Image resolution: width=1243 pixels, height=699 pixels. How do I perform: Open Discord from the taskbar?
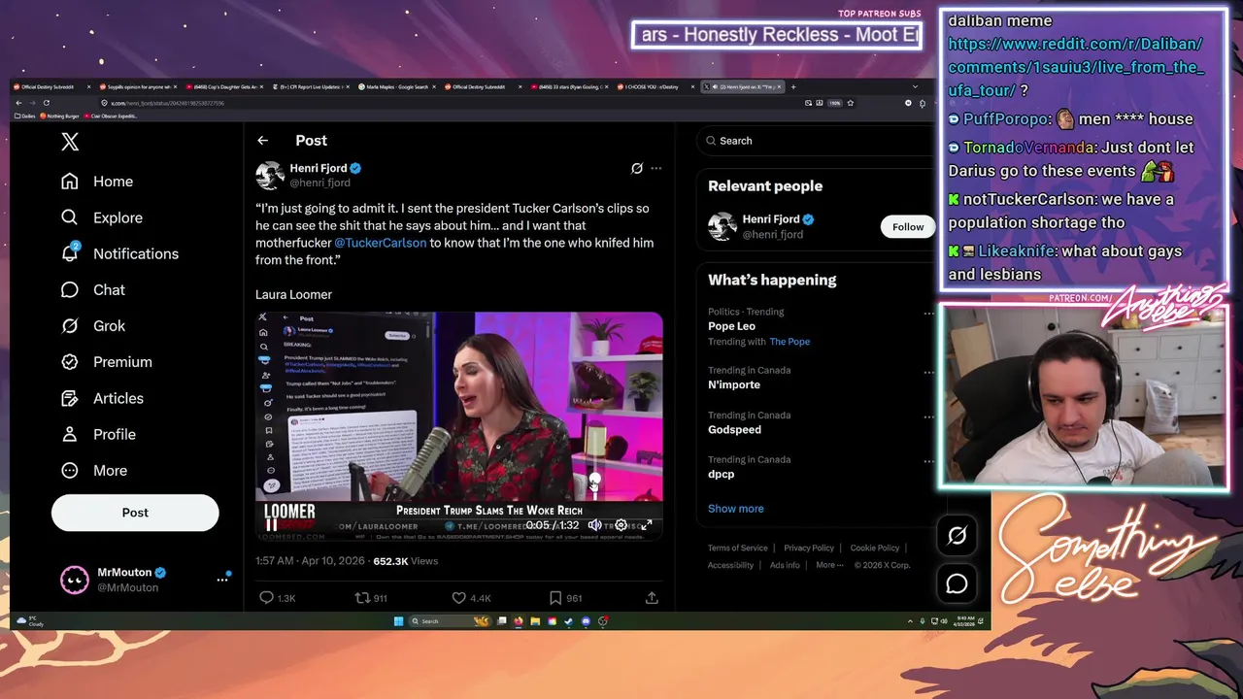coord(586,621)
